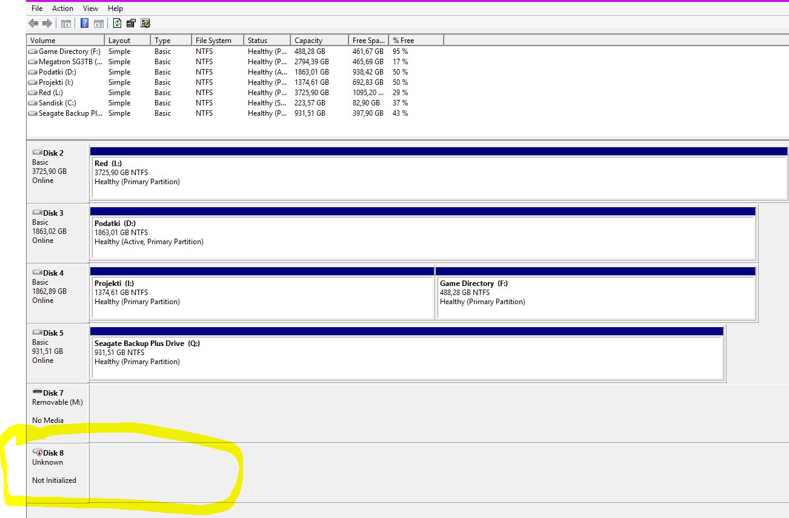Open the Action menu
The height and width of the screenshot is (518, 789).
[62, 8]
